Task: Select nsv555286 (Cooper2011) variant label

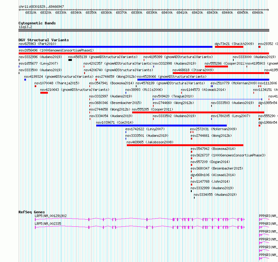Action: [225, 63]
